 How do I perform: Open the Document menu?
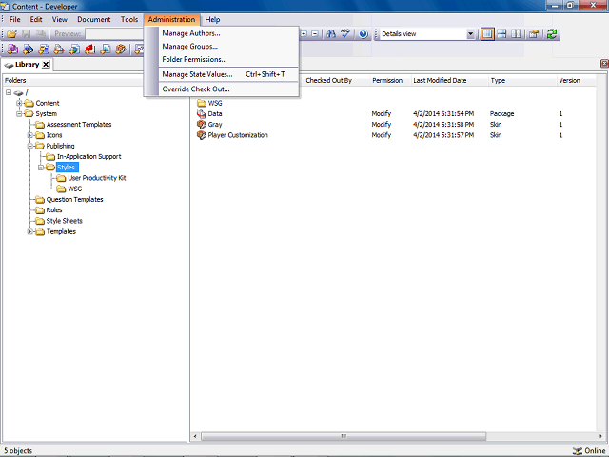click(93, 19)
